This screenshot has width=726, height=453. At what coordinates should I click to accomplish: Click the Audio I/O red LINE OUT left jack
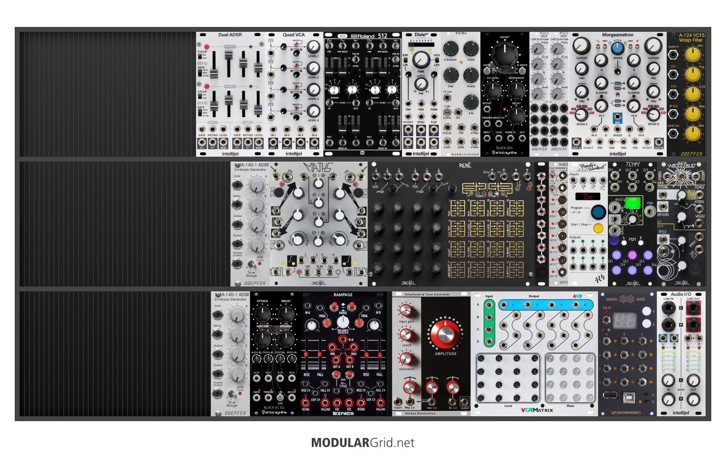coord(694,308)
